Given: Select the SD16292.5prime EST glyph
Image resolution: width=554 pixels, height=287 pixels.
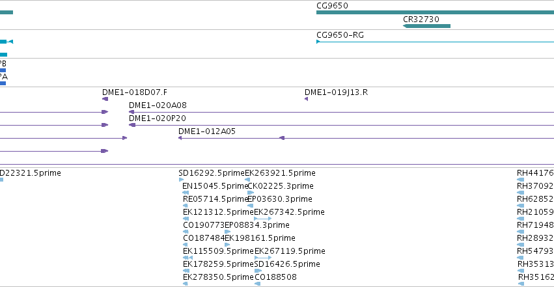Looking at the screenshot, I should pos(181,180).
